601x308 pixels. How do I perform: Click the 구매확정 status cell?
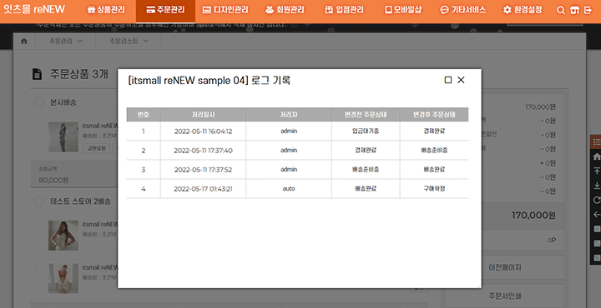[434, 189]
